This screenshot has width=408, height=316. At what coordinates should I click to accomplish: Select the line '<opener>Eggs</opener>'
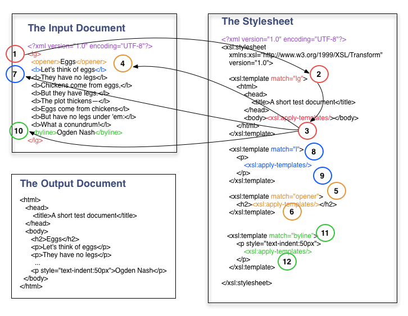pyautogui.click(x=69, y=62)
